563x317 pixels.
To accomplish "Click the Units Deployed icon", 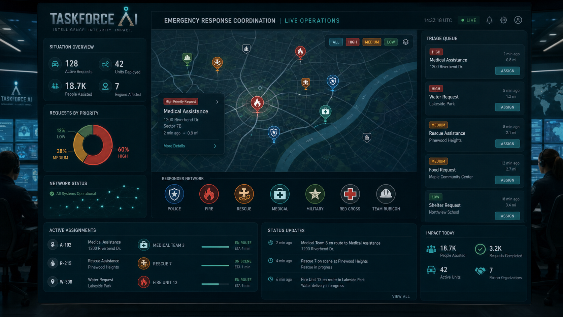I will [105, 64].
